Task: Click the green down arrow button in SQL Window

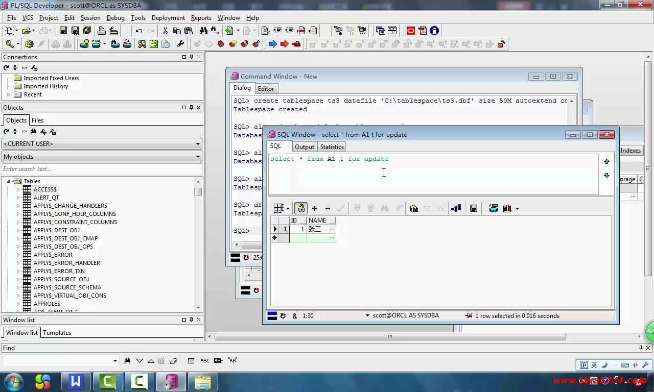Action: click(606, 176)
